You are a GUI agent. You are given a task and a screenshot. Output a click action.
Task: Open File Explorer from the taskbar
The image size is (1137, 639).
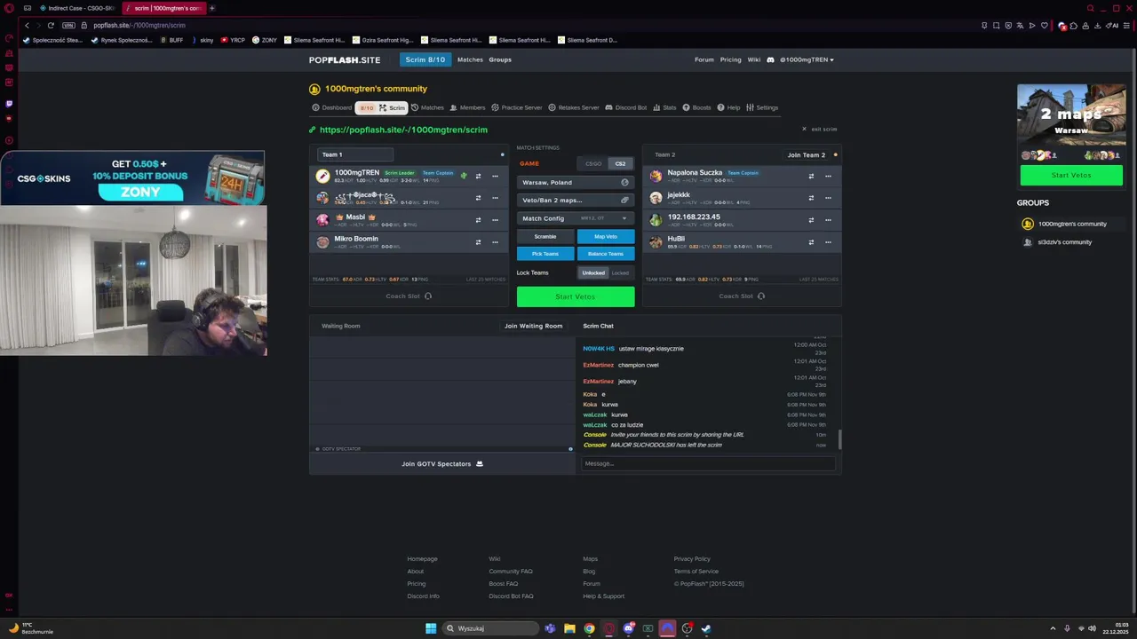(569, 628)
